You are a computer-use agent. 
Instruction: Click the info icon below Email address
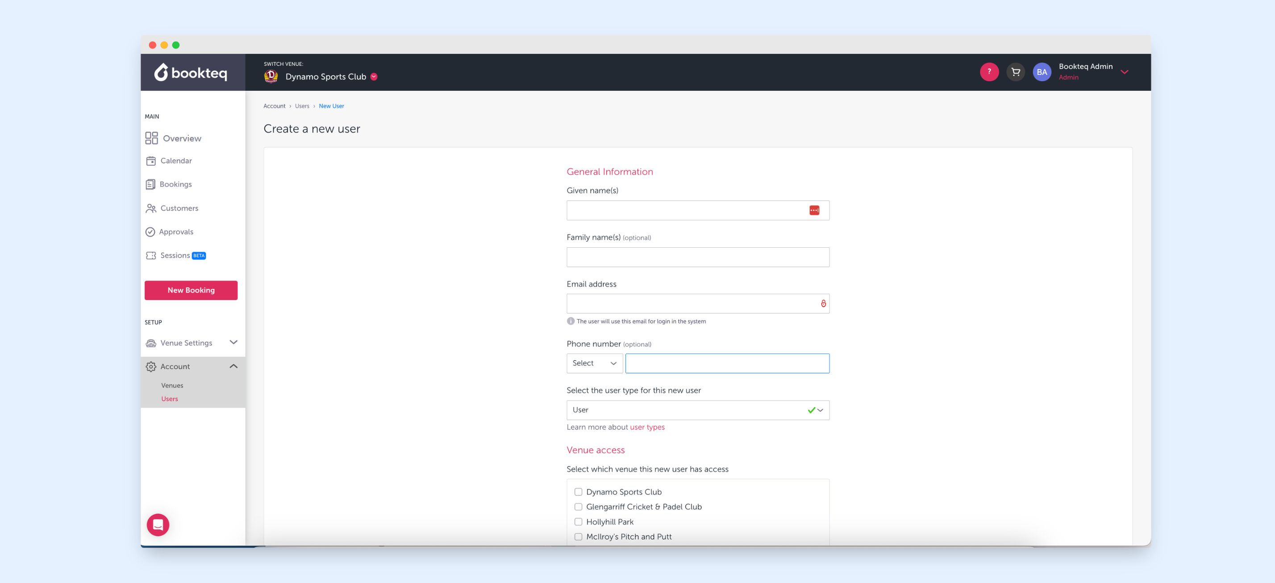(x=570, y=321)
